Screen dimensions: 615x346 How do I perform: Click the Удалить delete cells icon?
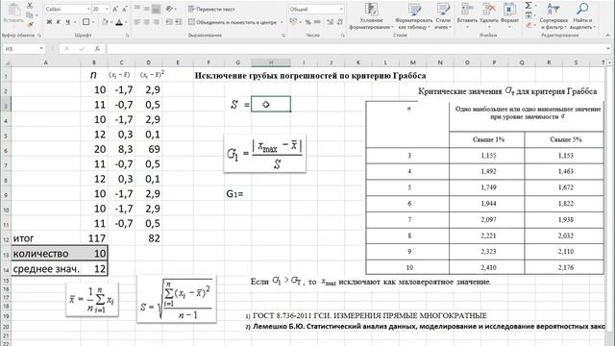pos(489,9)
